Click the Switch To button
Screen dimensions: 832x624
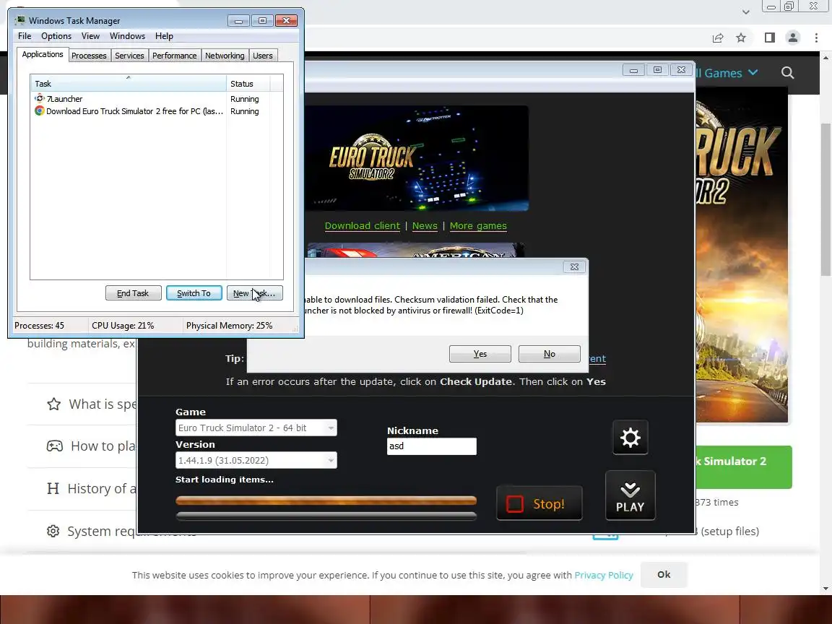pyautogui.click(x=194, y=293)
